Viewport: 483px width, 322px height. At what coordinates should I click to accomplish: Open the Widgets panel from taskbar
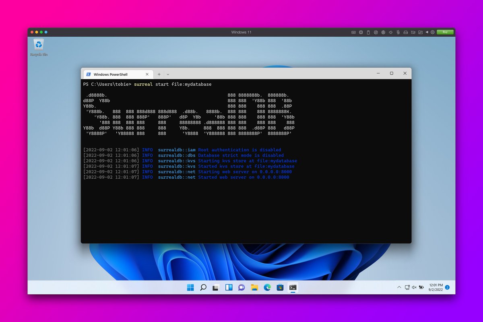229,287
